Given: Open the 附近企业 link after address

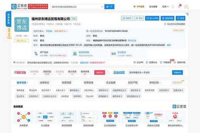Looking at the screenshot, I should click(x=132, y=41).
